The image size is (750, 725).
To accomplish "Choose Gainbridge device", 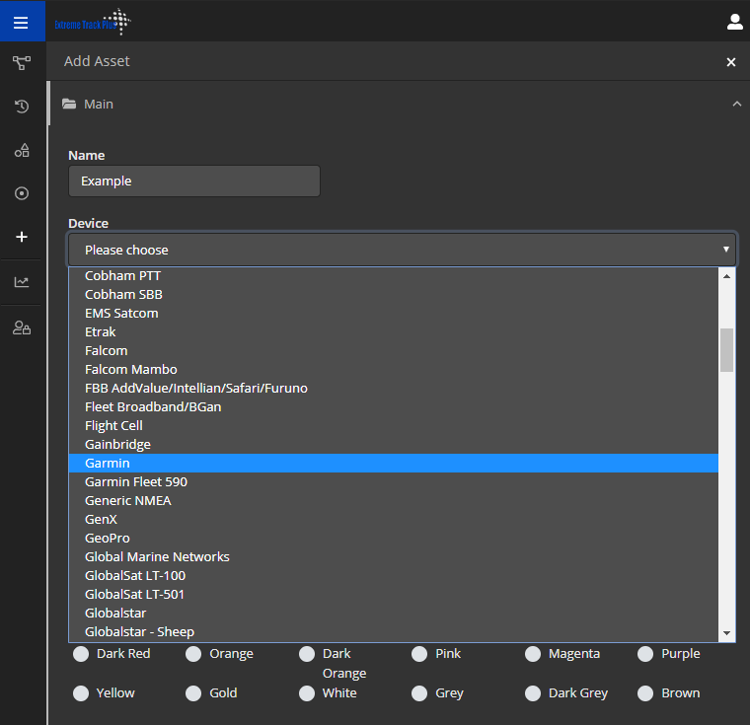I will point(393,444).
